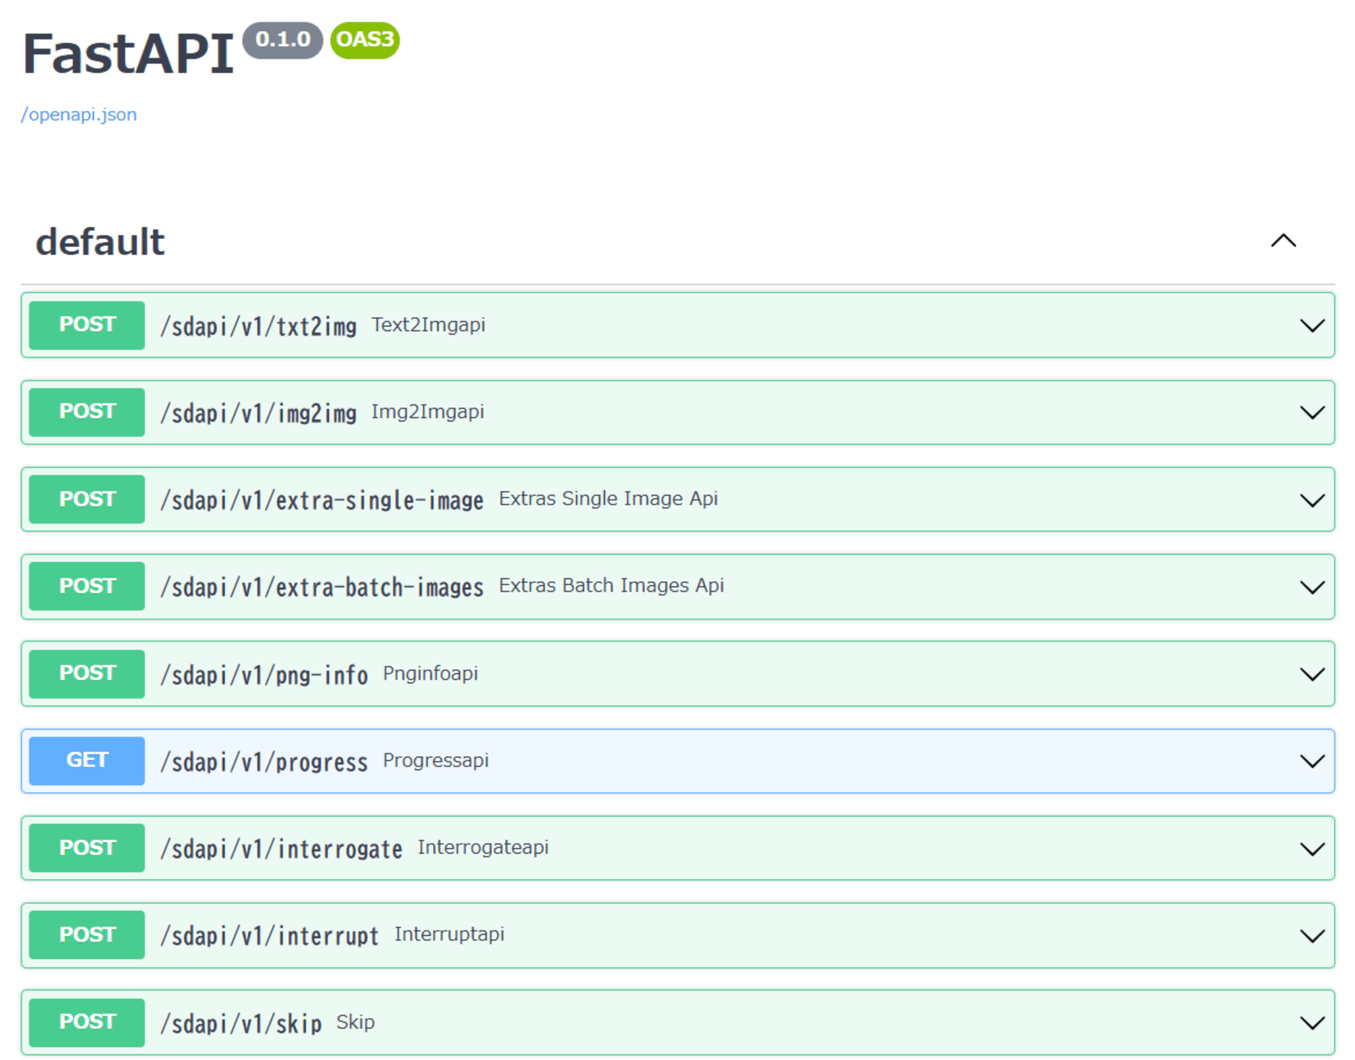This screenshot has width=1355, height=1060.
Task: Collapse the default section with the up chevron
Action: (1283, 241)
